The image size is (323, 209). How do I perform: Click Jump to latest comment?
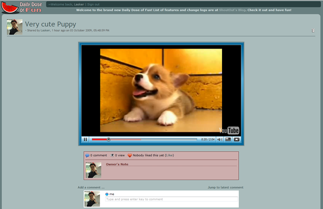tap(226, 187)
